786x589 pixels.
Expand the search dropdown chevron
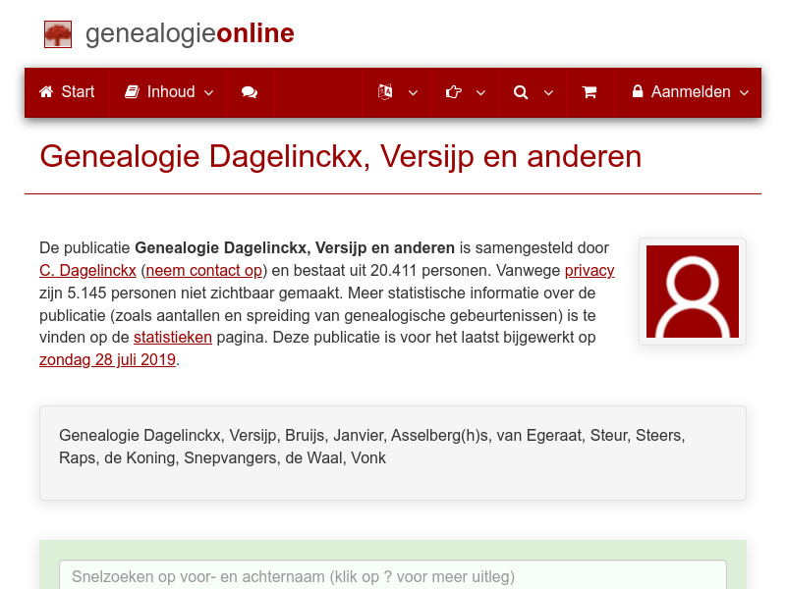click(549, 92)
